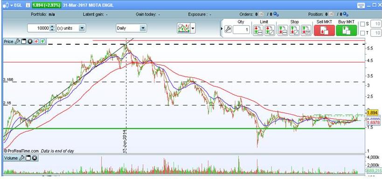Screen dimensions: 382x179
Task: Open the instrument info icon
Action: [x=28, y=5]
